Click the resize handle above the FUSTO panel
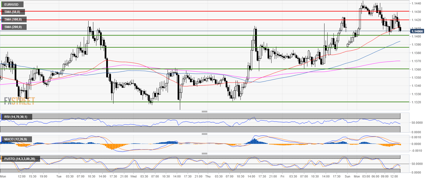429x180 pixels. click(204, 153)
